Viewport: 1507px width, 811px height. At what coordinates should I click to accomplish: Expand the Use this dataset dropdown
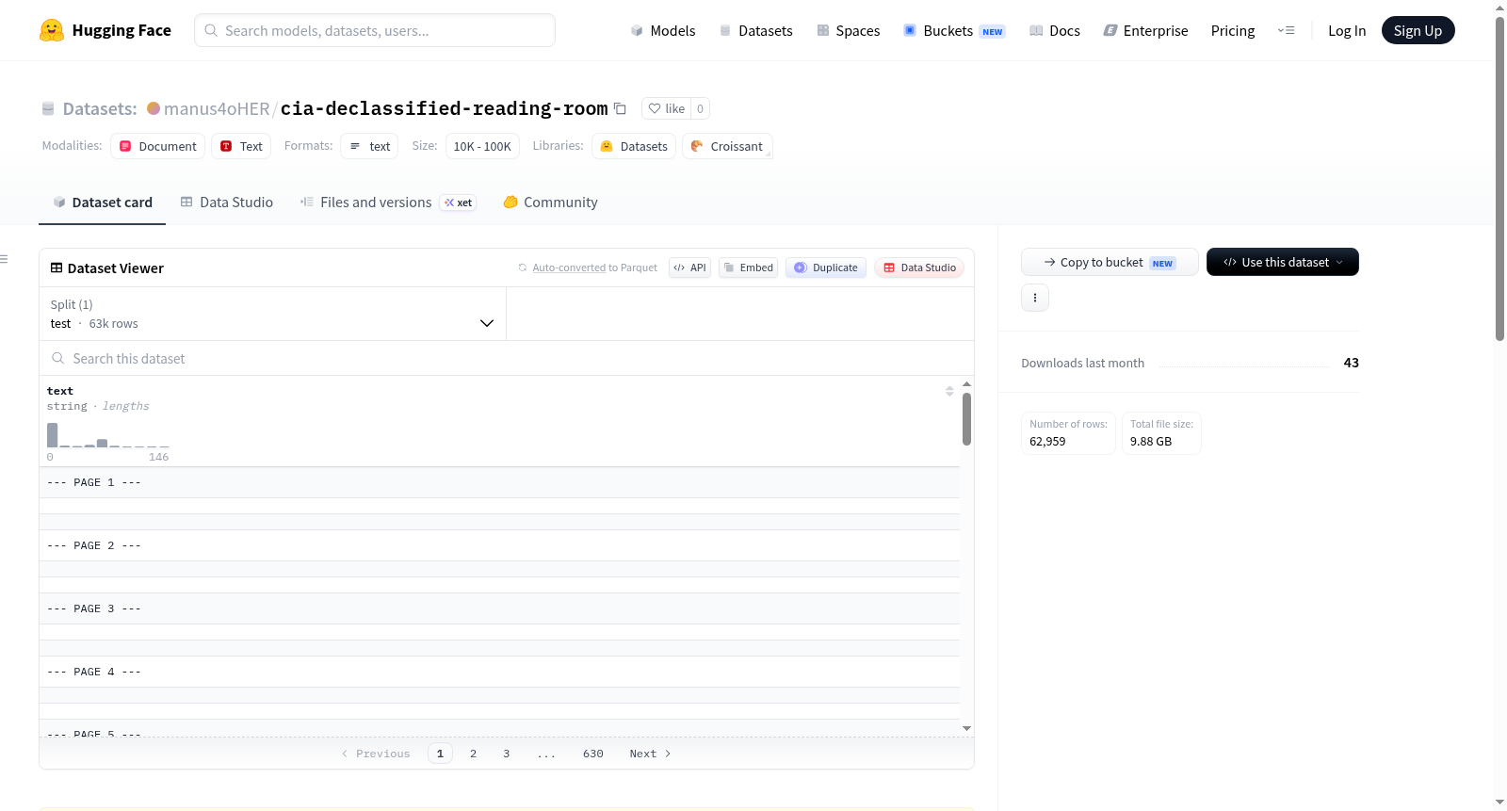(1283, 262)
